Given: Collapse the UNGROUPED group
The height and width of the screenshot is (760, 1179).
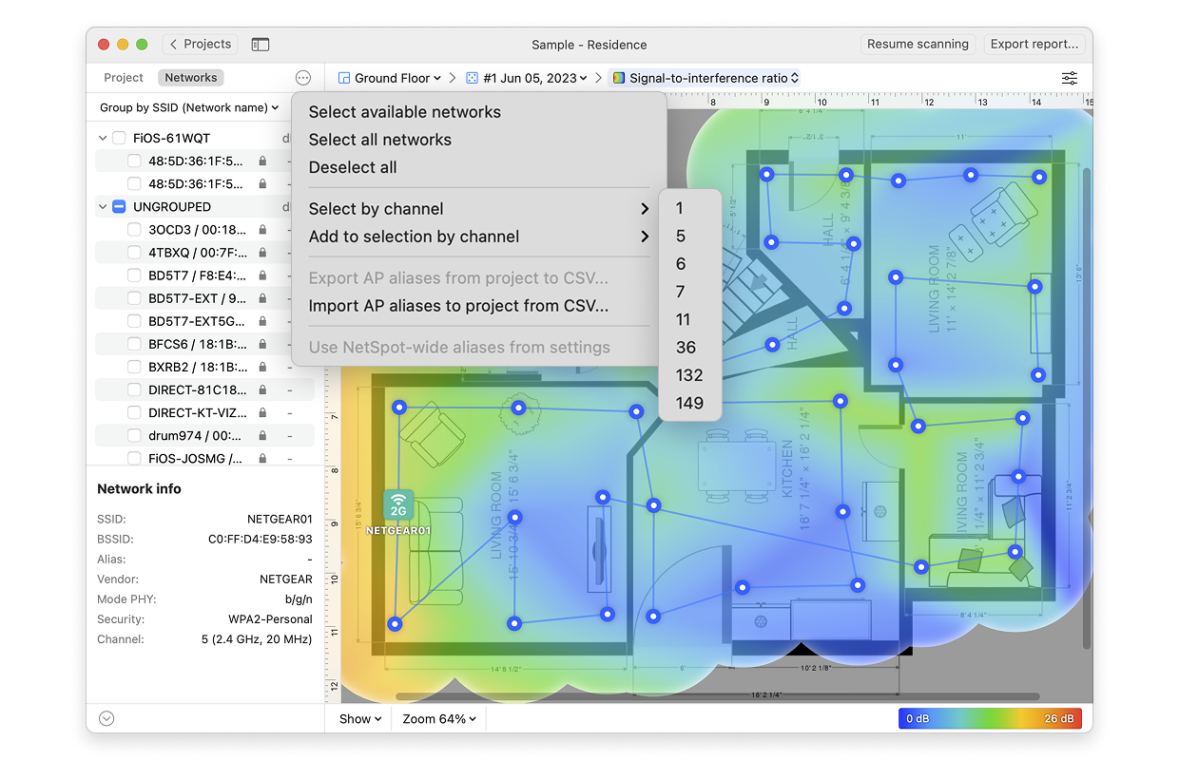Looking at the screenshot, I should (x=103, y=206).
